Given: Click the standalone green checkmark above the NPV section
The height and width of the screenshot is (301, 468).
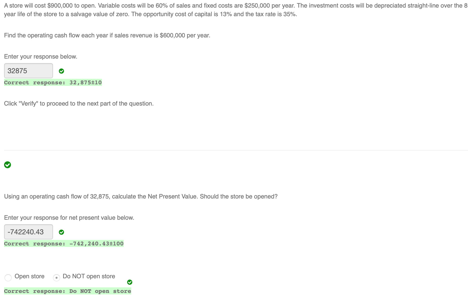Looking at the screenshot, I should click(7, 165).
